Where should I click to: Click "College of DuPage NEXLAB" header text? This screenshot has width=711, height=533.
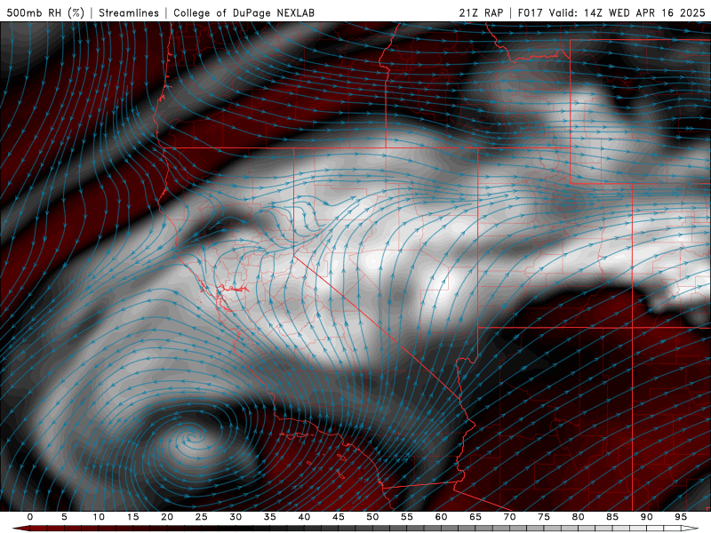[244, 12]
